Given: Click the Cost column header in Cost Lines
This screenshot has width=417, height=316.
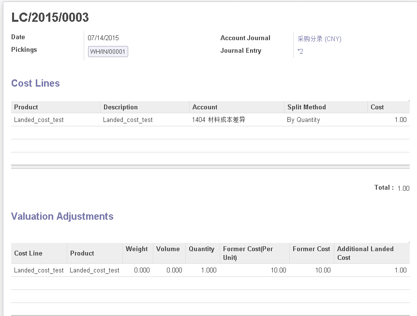Looking at the screenshot, I should [377, 107].
